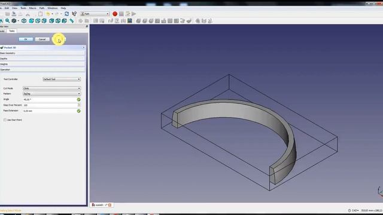Click the blue refresh arrows icon

click(x=66, y=14)
